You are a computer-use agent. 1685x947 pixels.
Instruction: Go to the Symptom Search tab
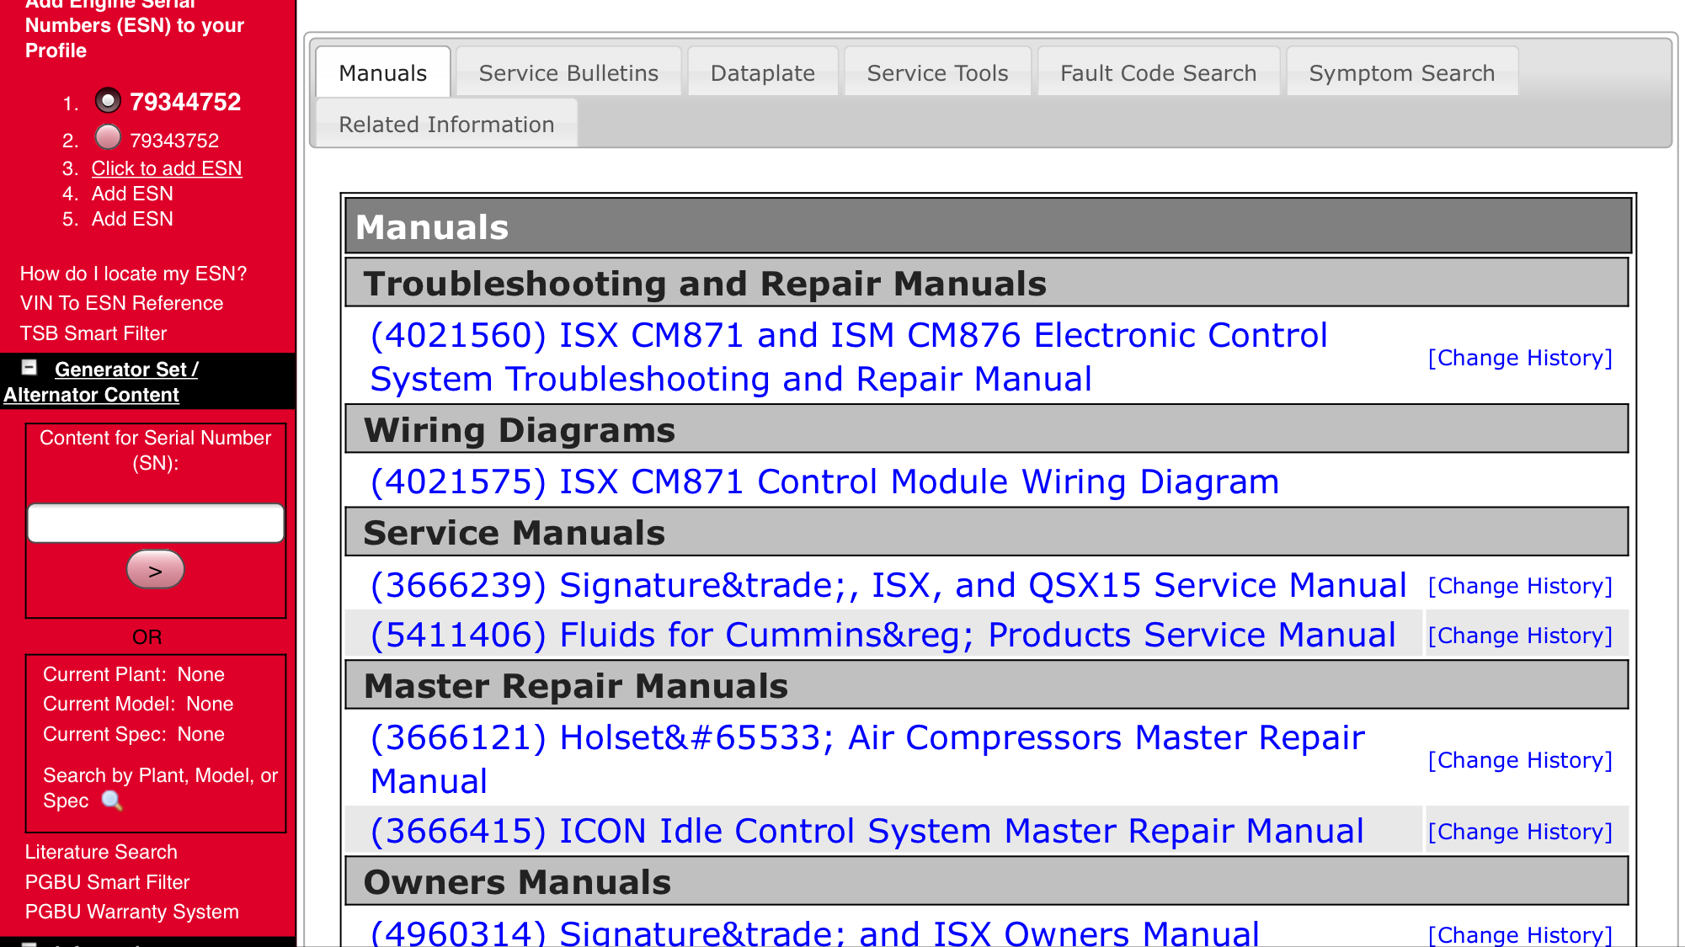click(1401, 73)
